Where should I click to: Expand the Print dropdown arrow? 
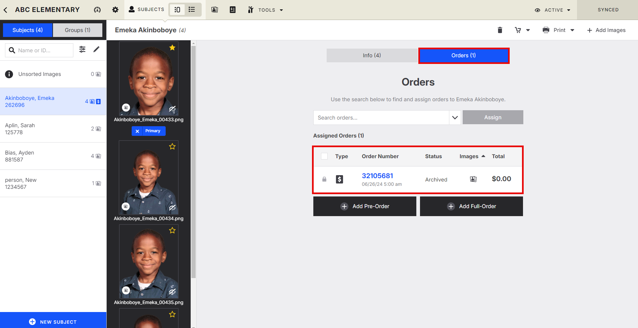point(572,30)
